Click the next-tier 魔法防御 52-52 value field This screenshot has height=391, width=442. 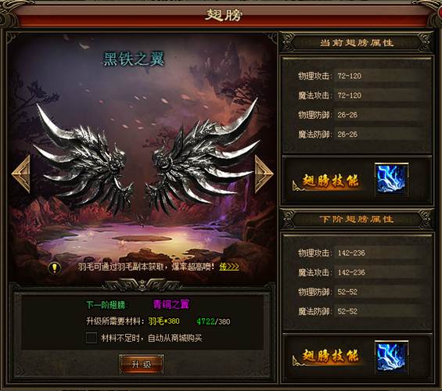coord(379,311)
